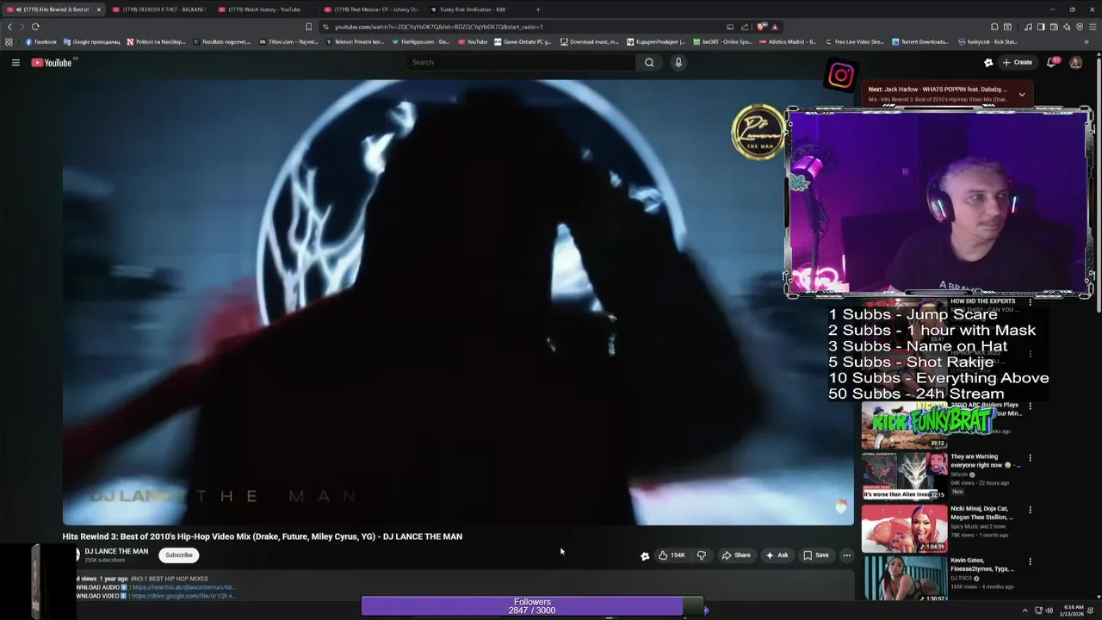Screen dimensions: 1102x620
Task: Open the ARC Raiders Plays video thumbnail
Action: 904,426
